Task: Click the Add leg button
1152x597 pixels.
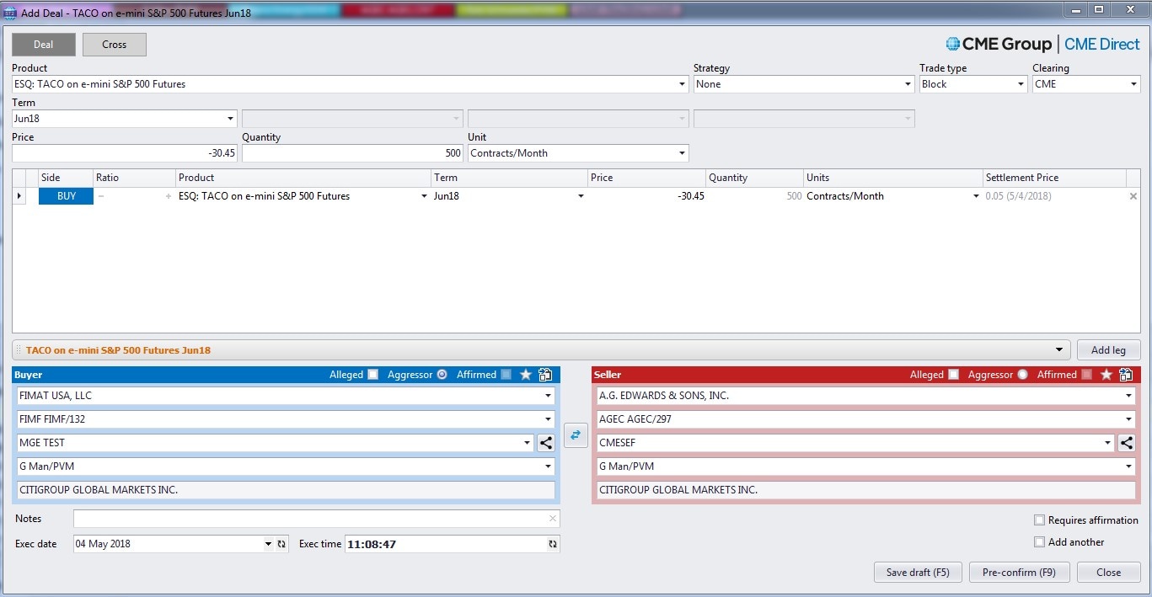Action: pyautogui.click(x=1108, y=350)
